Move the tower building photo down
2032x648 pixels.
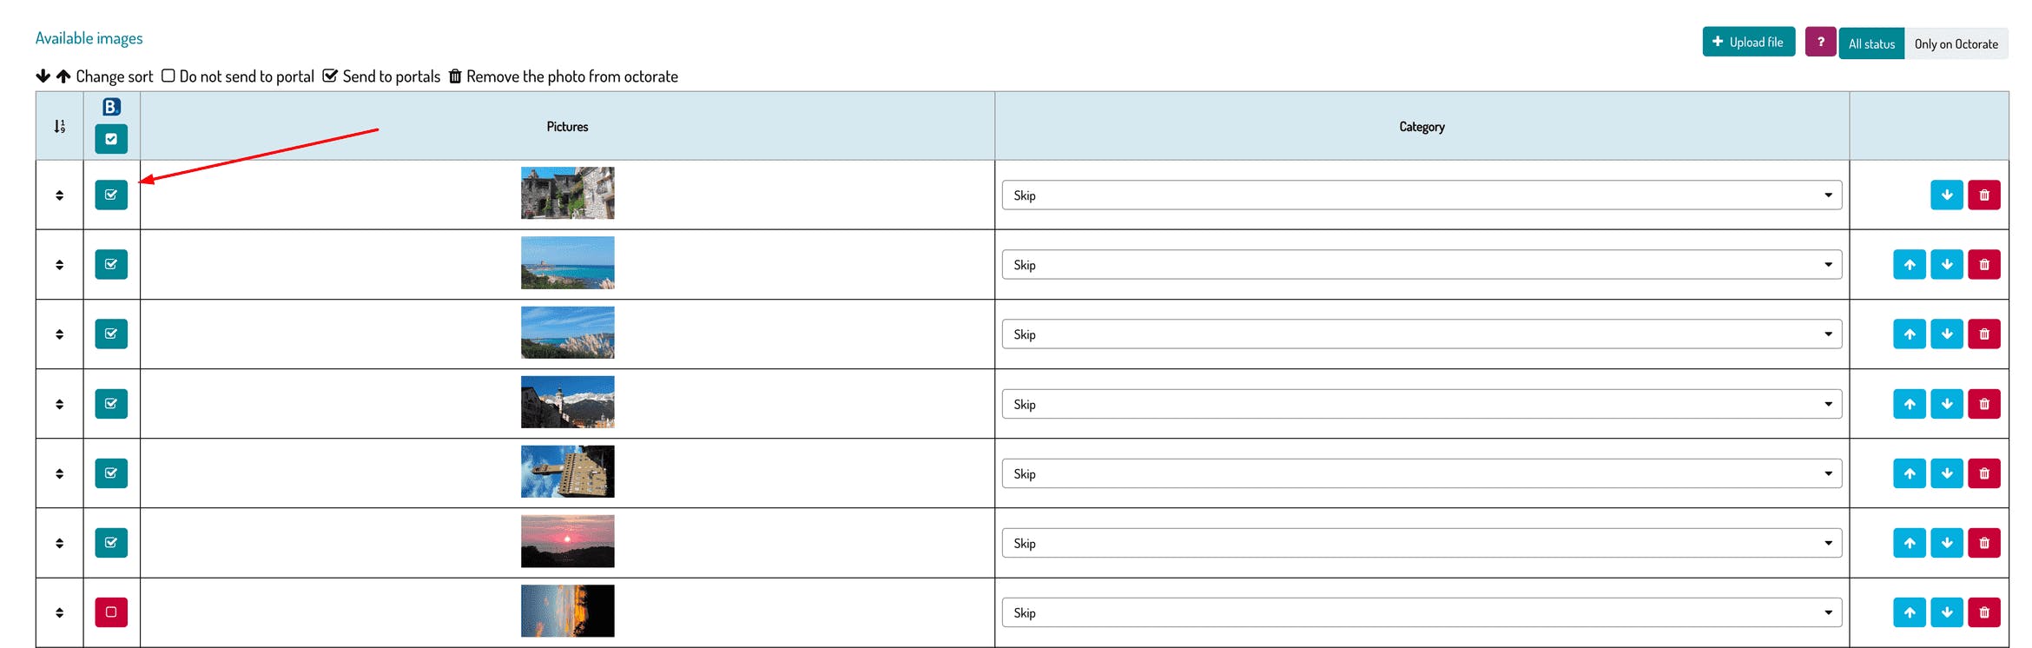(1946, 473)
